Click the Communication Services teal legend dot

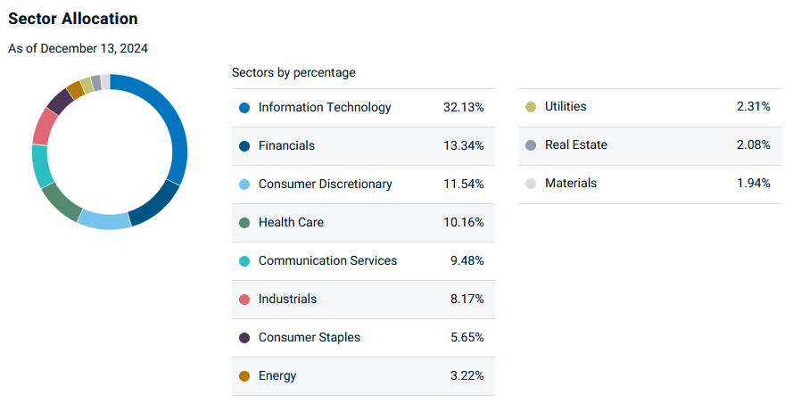coord(244,261)
